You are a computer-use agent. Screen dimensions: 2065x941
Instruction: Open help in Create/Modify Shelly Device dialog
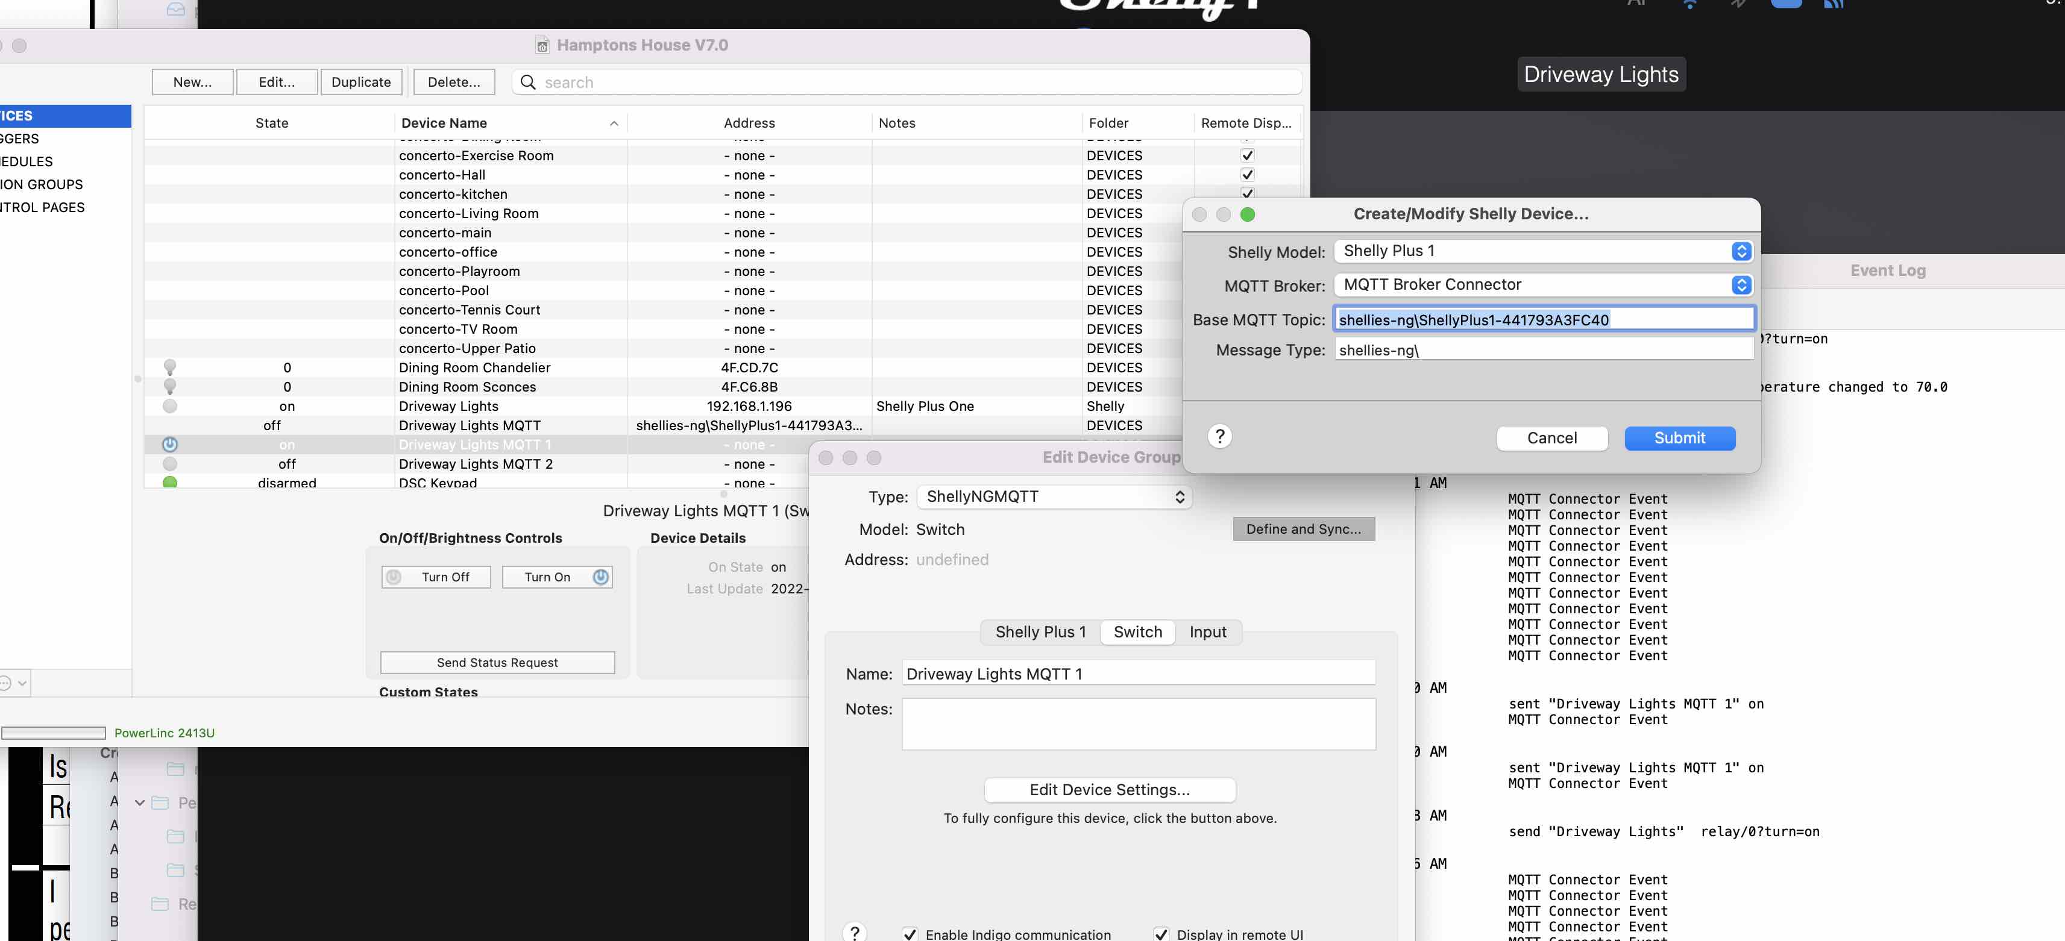(1219, 436)
